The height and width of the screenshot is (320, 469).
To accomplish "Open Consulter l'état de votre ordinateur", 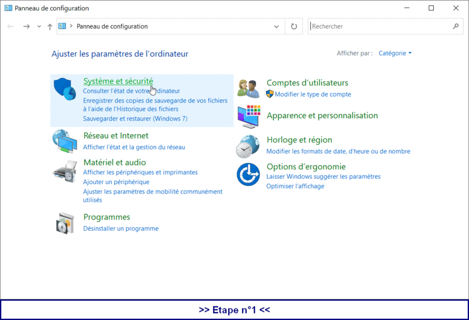I will tap(132, 91).
